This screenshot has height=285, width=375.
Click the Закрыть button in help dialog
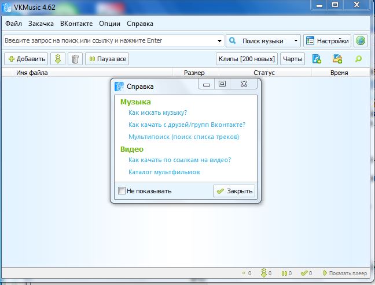point(234,191)
